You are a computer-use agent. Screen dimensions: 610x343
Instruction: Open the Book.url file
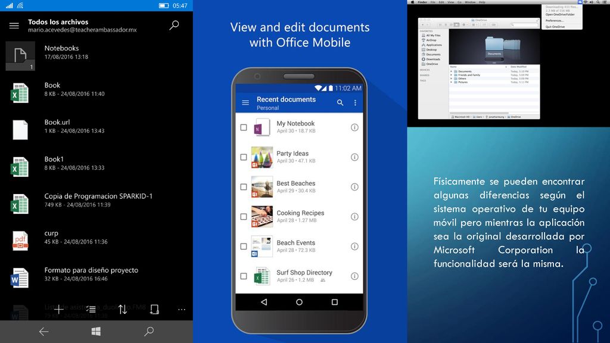pyautogui.click(x=97, y=129)
